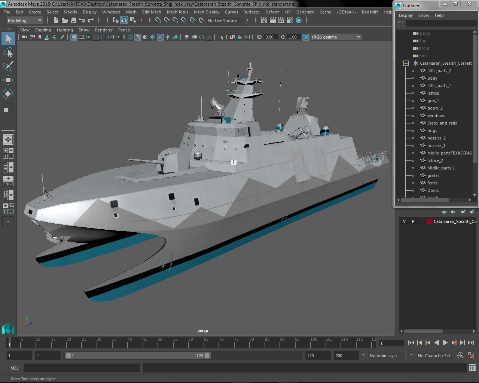
Task: Open the Script Editor button
Action: pyautogui.click(x=472, y=368)
